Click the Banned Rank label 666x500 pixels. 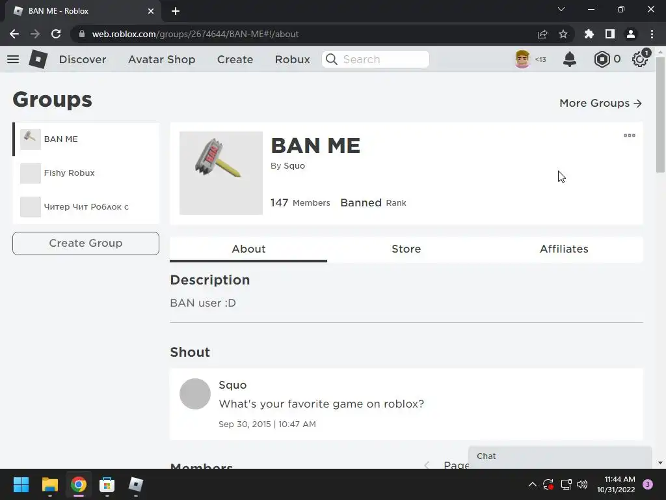pyautogui.click(x=373, y=203)
